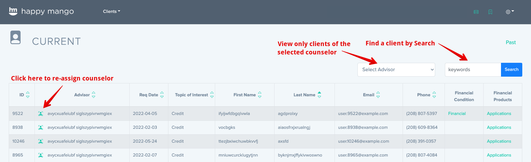
Task: Click the CURRENT page heading
Action: (x=56, y=41)
